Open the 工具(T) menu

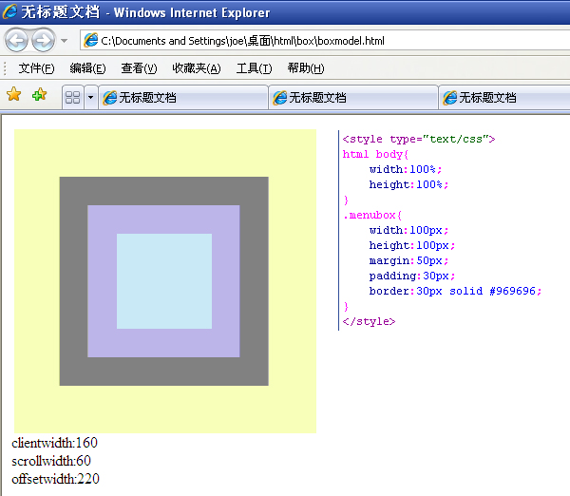point(254,68)
